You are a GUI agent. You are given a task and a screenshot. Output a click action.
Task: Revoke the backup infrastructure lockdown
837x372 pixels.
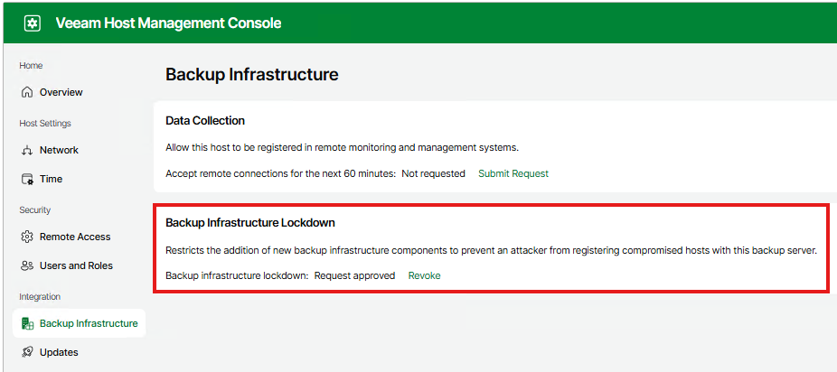click(424, 275)
